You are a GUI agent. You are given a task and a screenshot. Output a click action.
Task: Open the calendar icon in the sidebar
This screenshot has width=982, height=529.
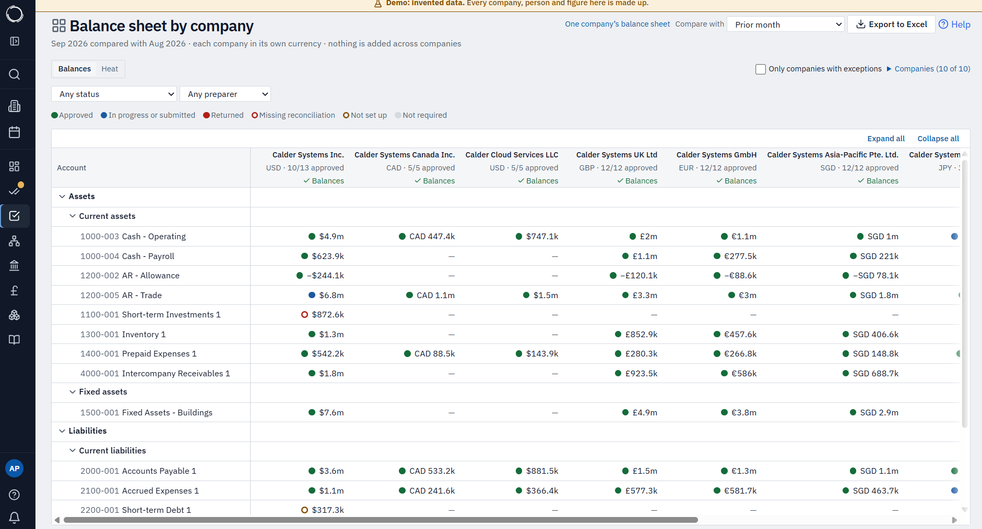pyautogui.click(x=15, y=132)
